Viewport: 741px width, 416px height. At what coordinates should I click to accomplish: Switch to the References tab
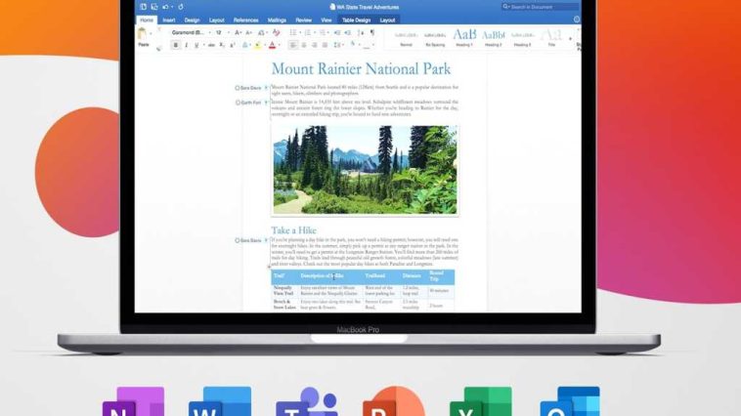(x=246, y=20)
